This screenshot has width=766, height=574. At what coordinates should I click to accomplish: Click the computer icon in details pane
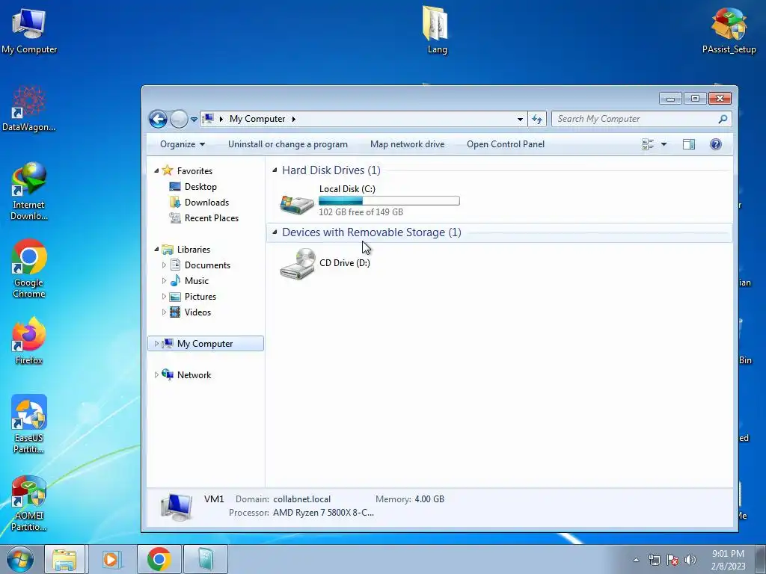pyautogui.click(x=177, y=507)
